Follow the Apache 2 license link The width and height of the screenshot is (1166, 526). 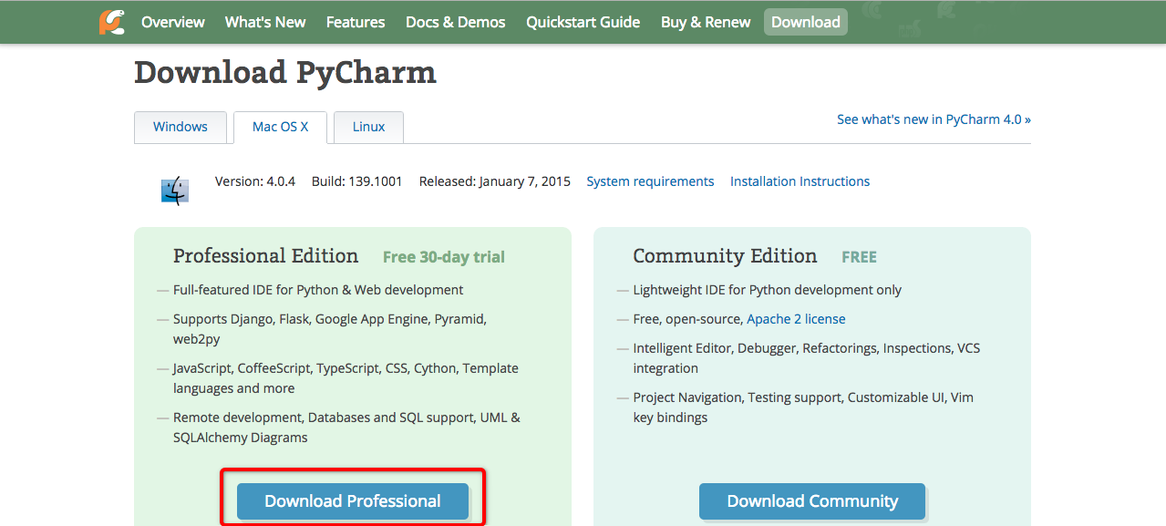796,319
